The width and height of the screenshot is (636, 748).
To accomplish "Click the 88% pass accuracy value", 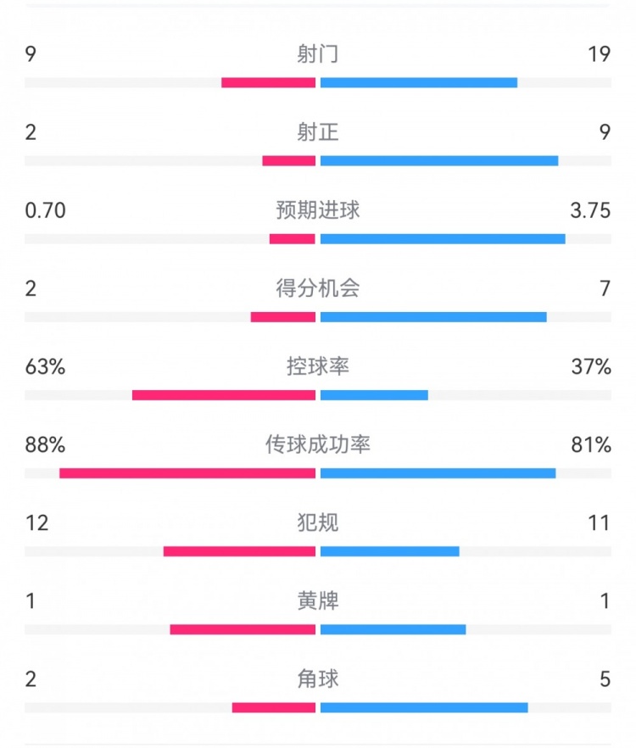I will tap(45, 445).
